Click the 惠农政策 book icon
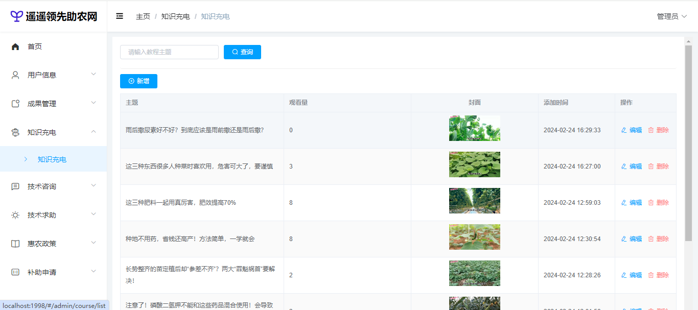Viewport: 698px width, 310px height. click(x=15, y=244)
